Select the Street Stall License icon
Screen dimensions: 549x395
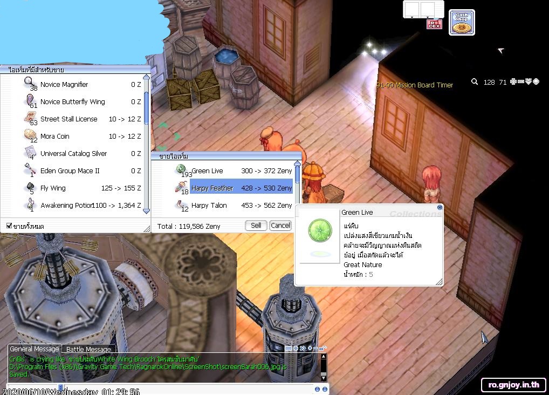point(30,119)
